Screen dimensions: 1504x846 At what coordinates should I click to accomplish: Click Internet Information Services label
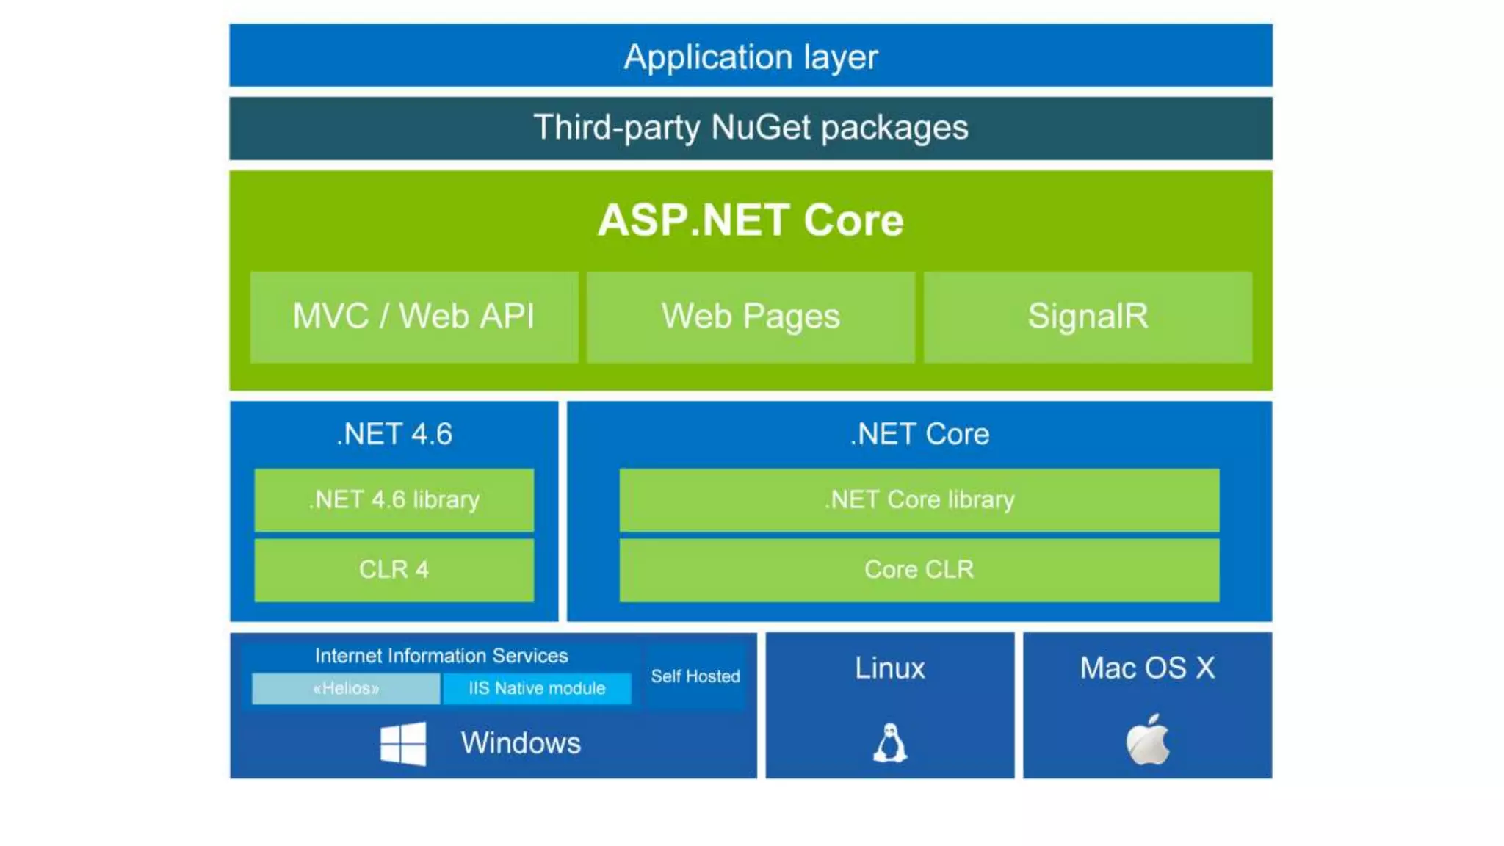[441, 656]
